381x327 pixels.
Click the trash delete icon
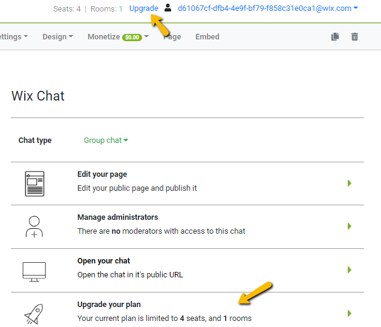pyautogui.click(x=355, y=37)
